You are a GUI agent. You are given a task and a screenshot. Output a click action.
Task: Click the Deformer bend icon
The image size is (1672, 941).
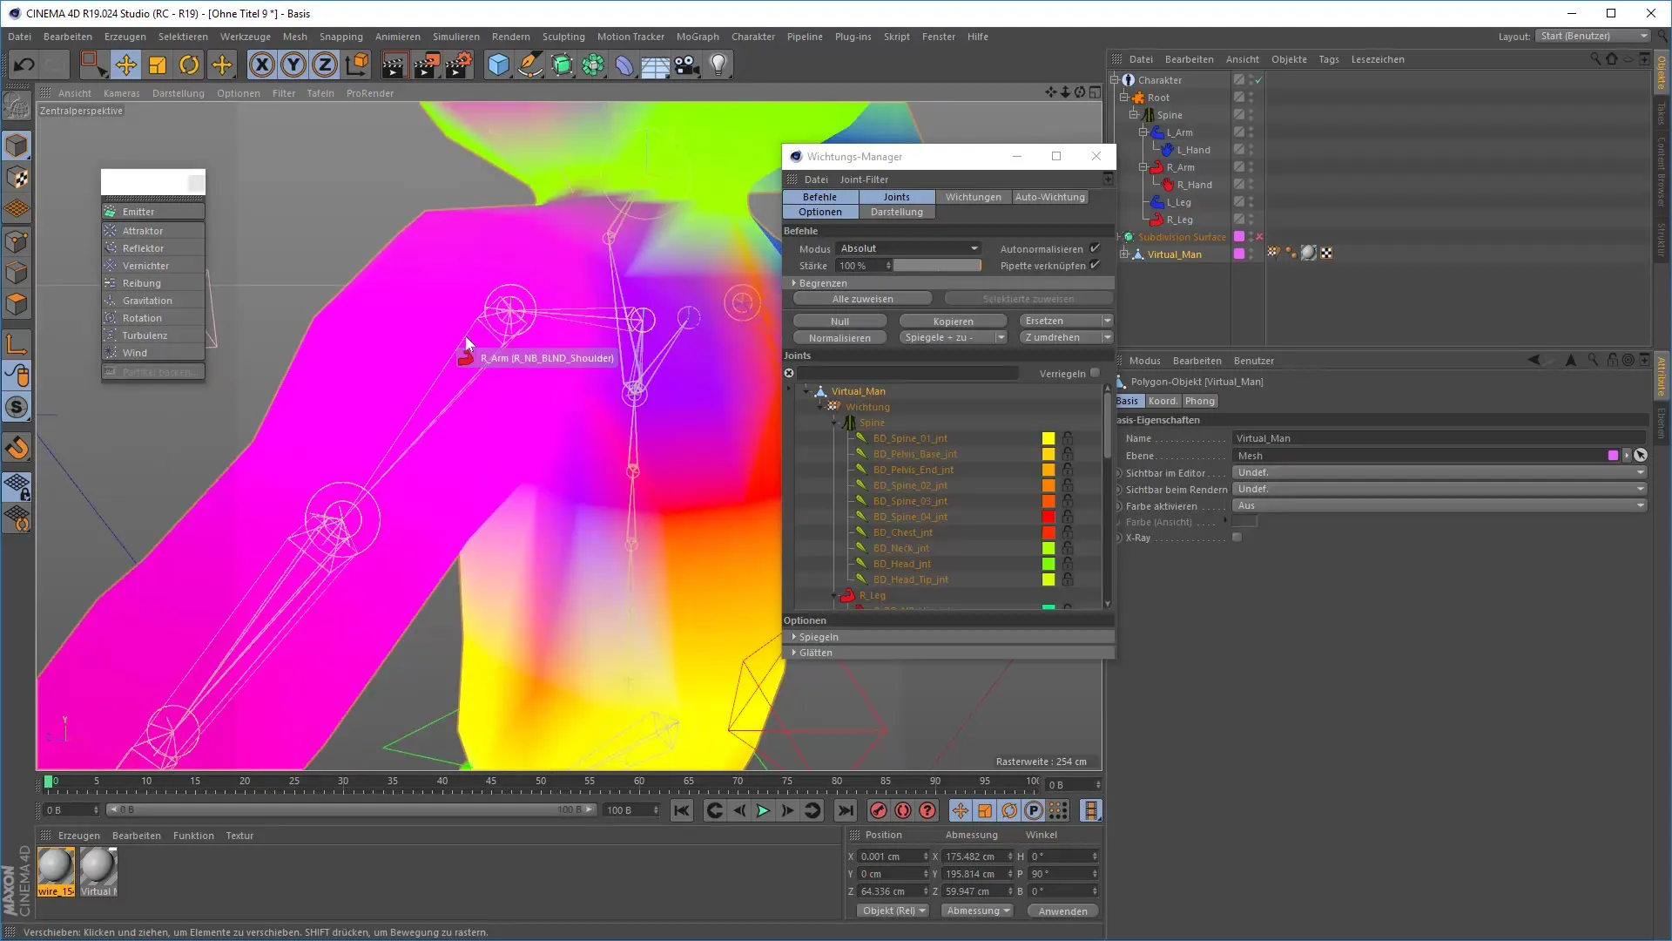click(624, 64)
